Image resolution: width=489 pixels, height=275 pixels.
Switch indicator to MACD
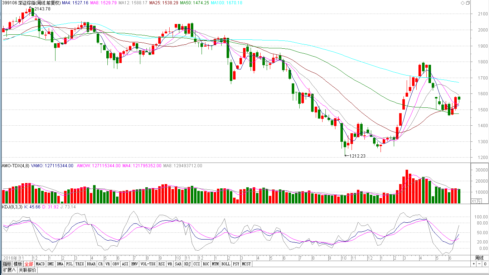[x=40, y=264]
